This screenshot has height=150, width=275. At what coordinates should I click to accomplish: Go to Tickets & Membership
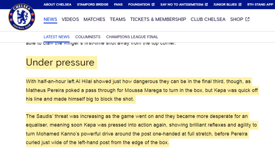(x=158, y=19)
